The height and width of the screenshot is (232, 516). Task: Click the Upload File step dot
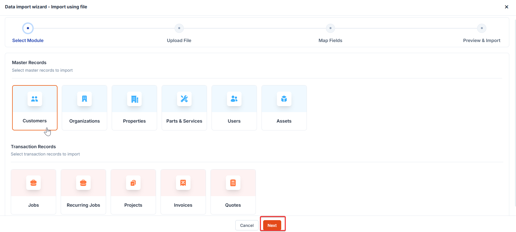(179, 28)
